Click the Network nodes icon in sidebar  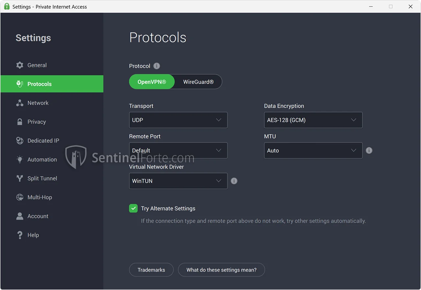point(20,103)
